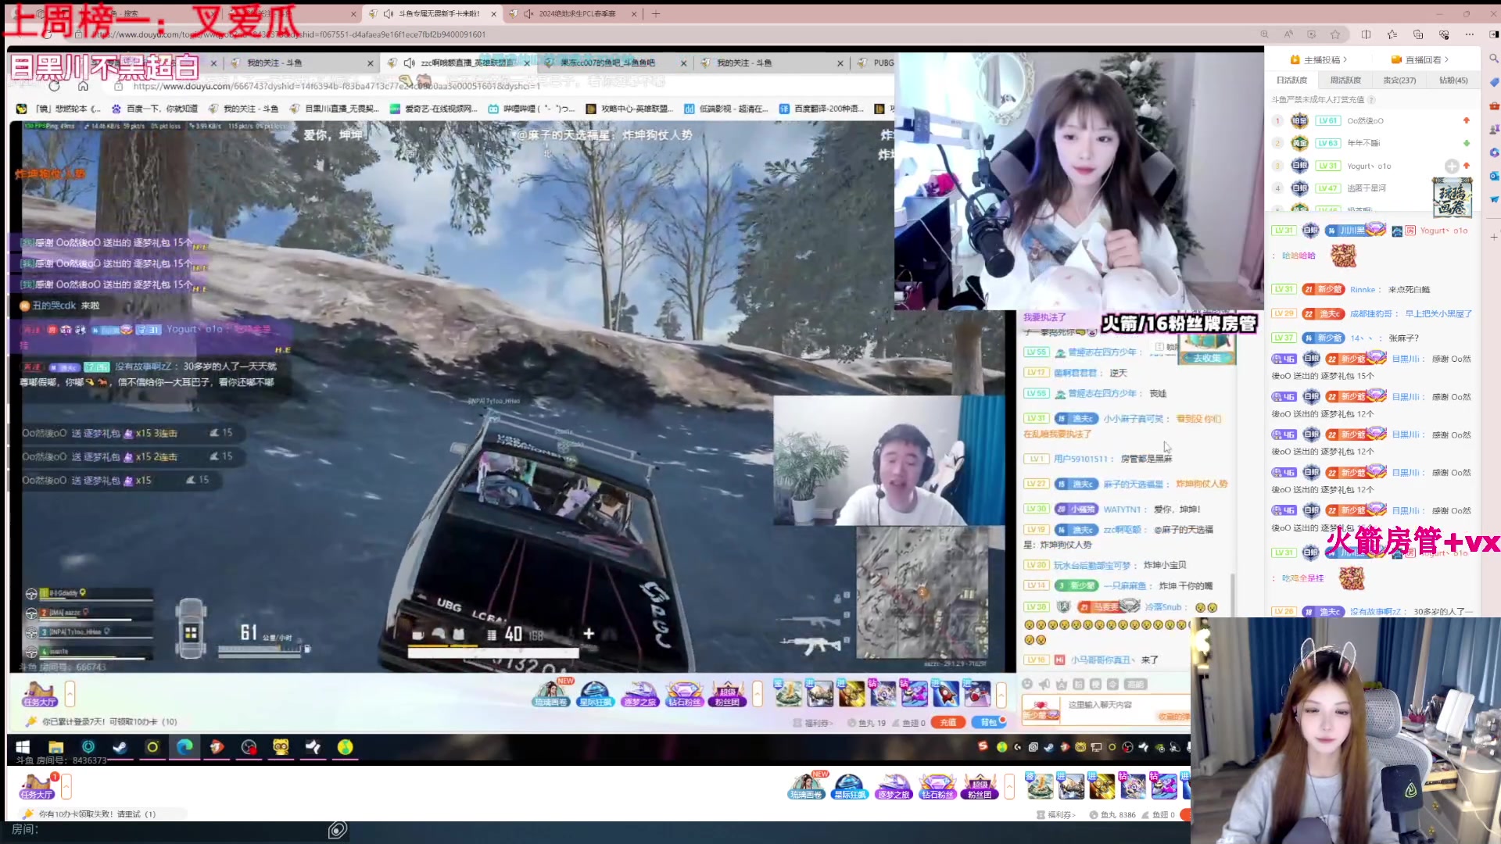Switch to 贵宾(237) tab
1501x844 pixels.
point(1399,80)
